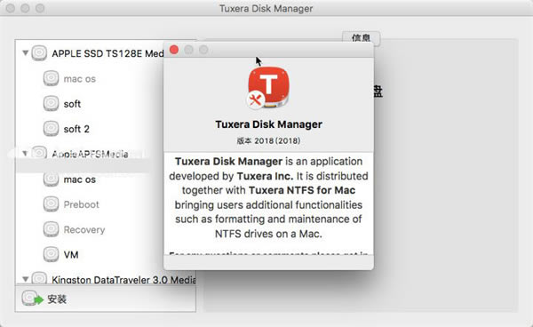Click the soft volume disk icon

tap(51, 103)
